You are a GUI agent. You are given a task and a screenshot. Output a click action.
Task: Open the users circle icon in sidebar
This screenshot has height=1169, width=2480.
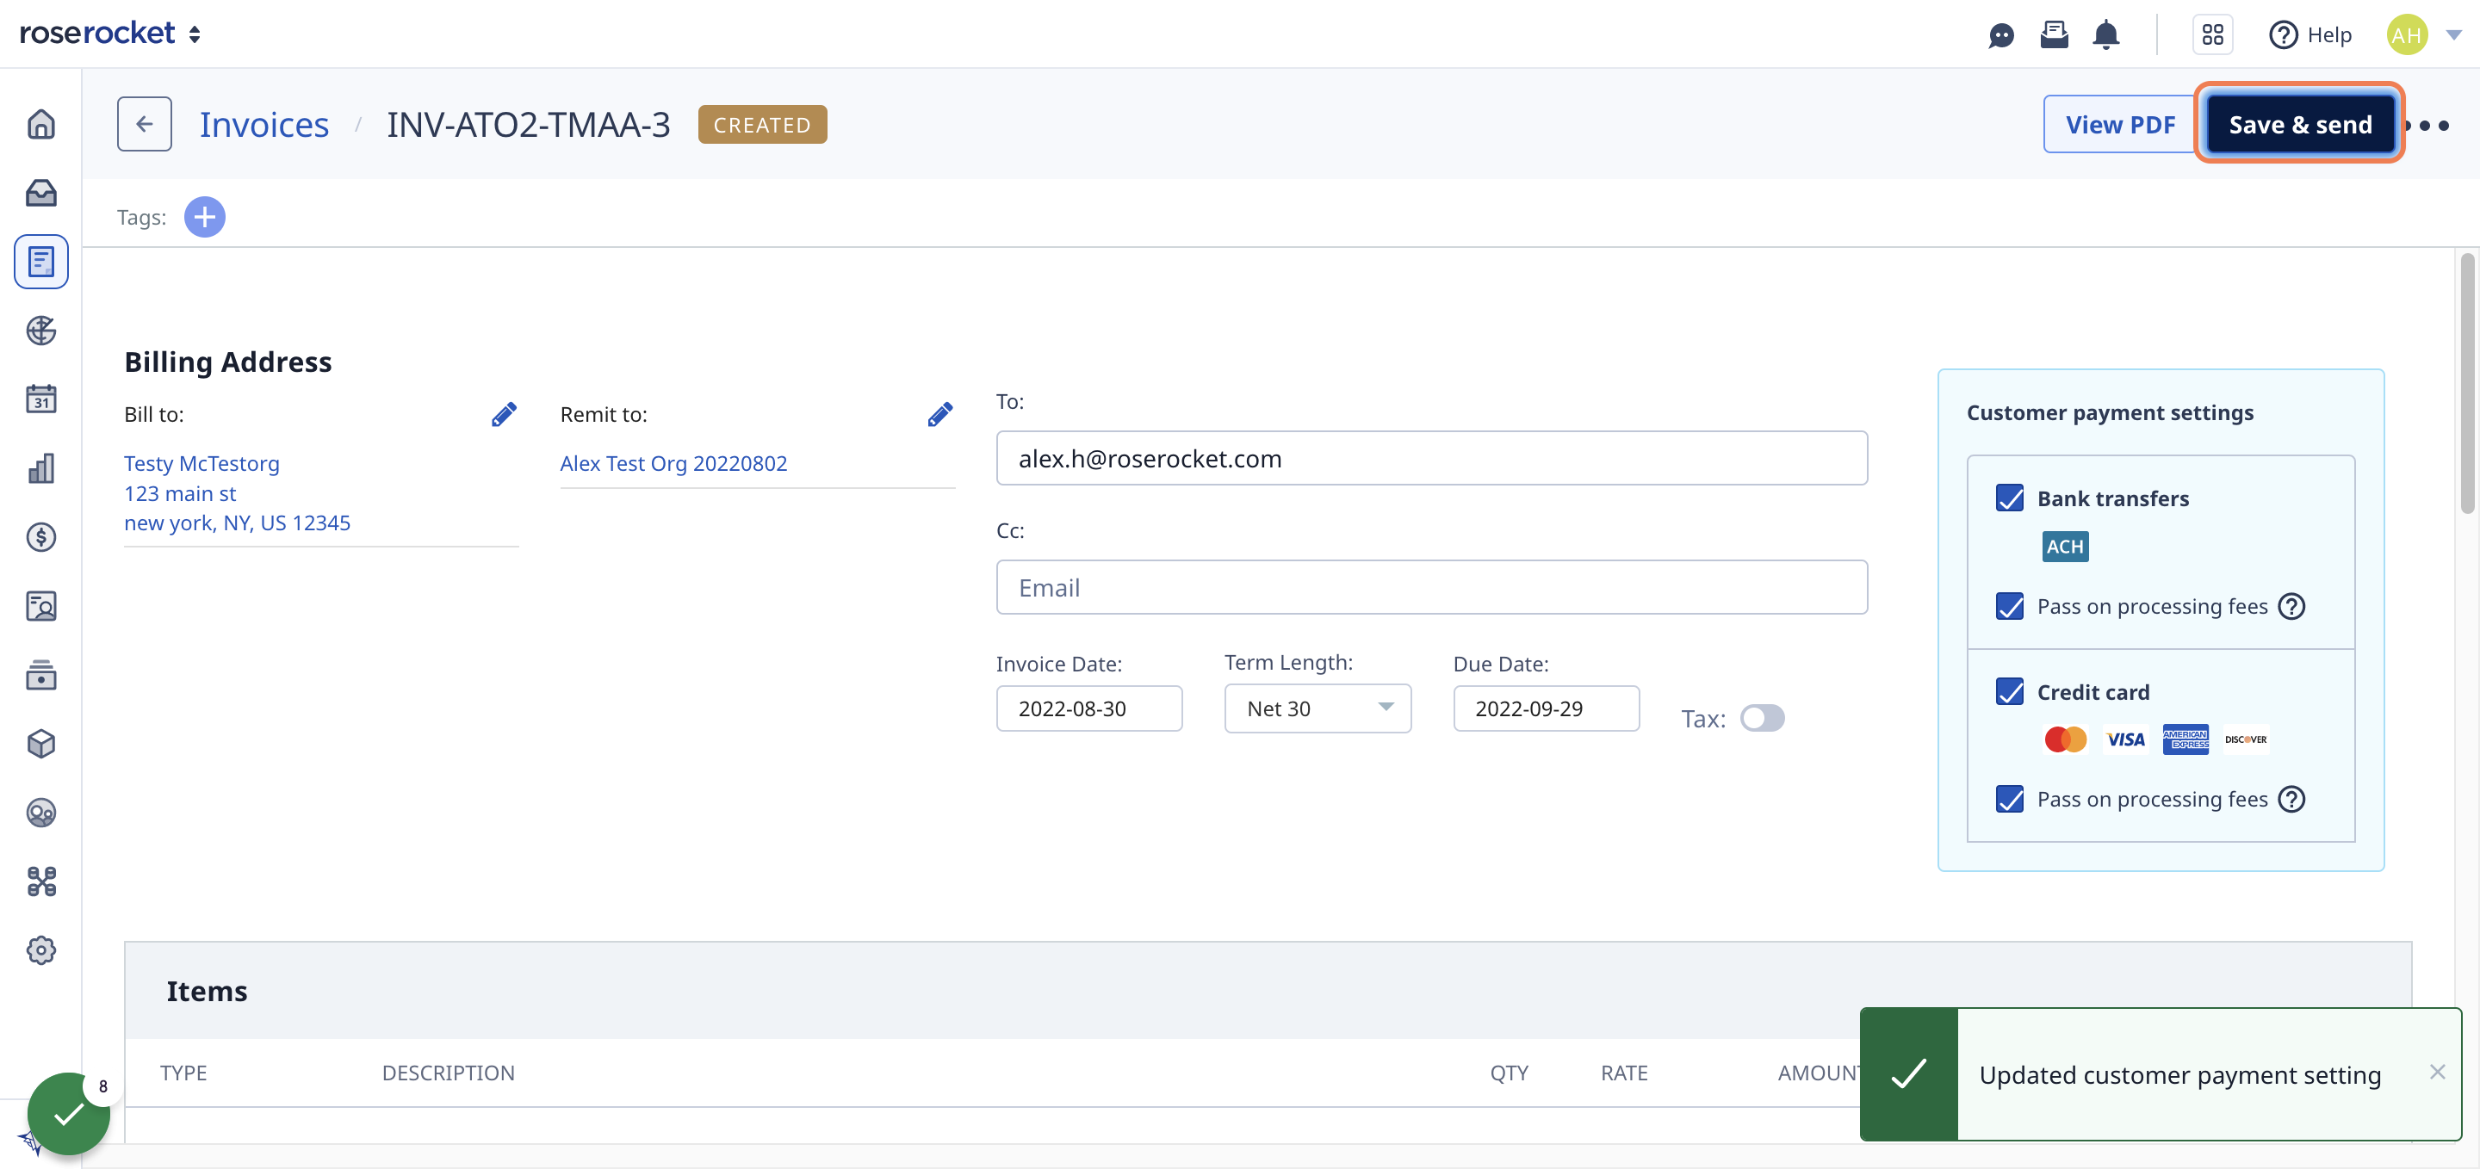click(41, 813)
